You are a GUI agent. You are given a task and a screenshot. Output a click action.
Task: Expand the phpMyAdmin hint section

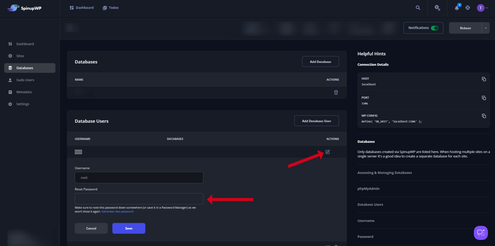(x=368, y=189)
